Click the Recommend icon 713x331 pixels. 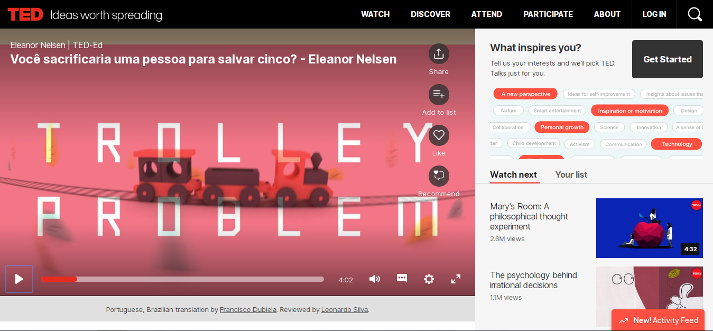tap(439, 176)
